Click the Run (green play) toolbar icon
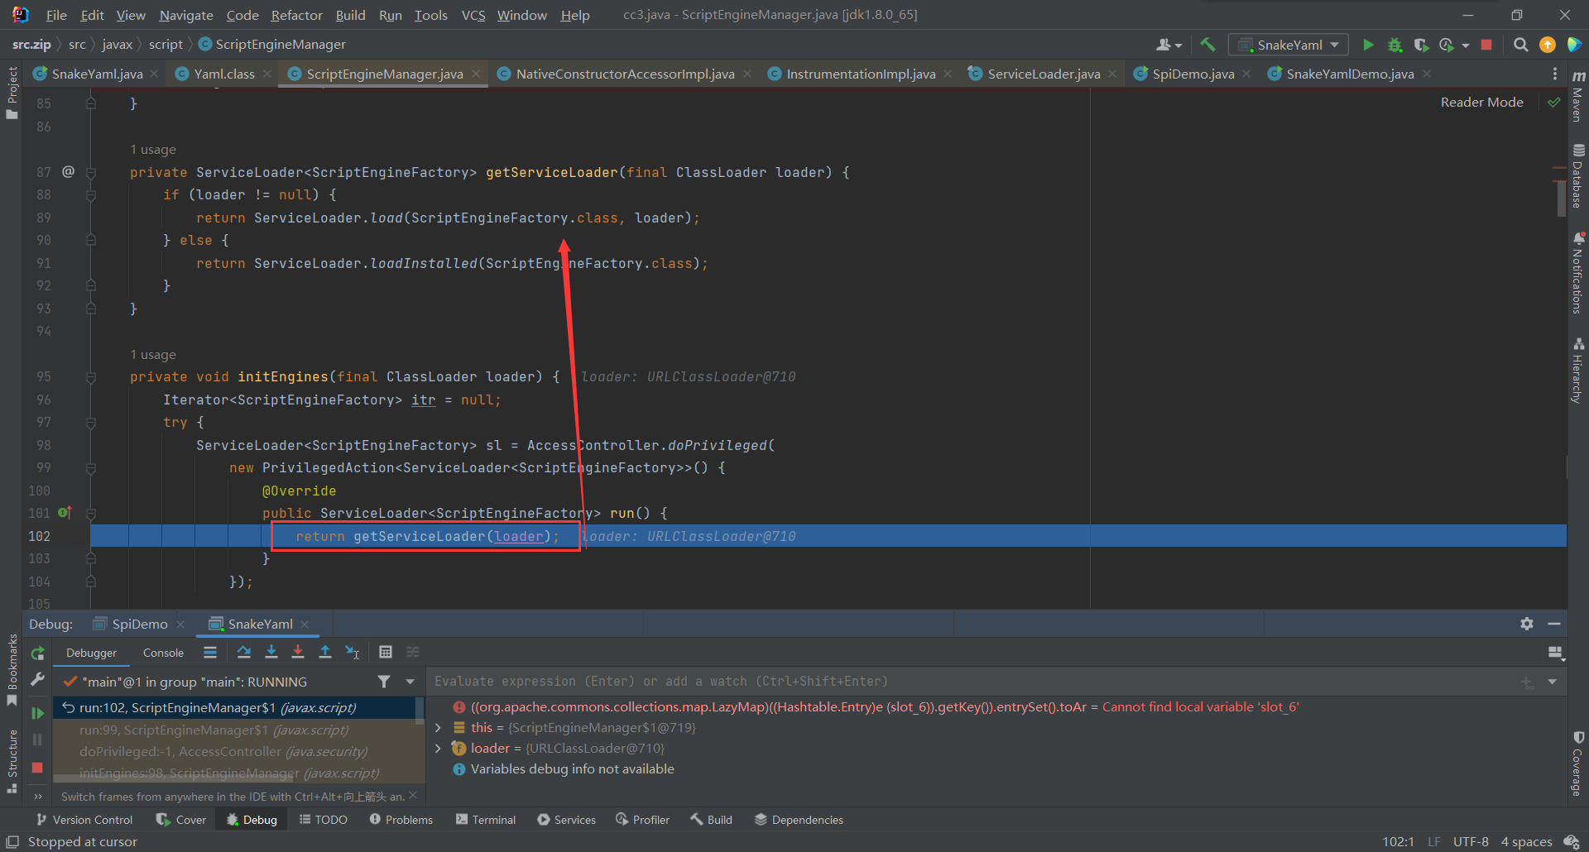This screenshot has height=852, width=1589. (1368, 45)
